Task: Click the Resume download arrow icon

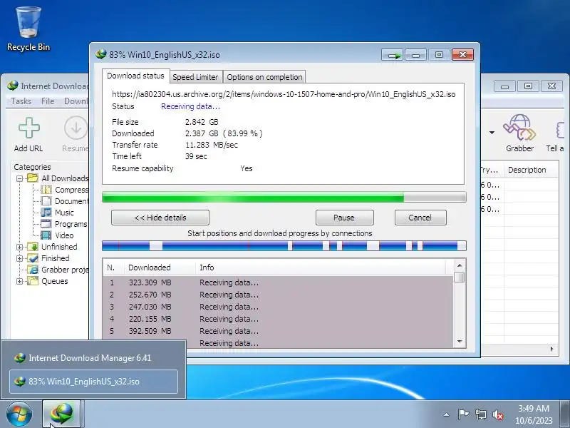Action: 76,128
